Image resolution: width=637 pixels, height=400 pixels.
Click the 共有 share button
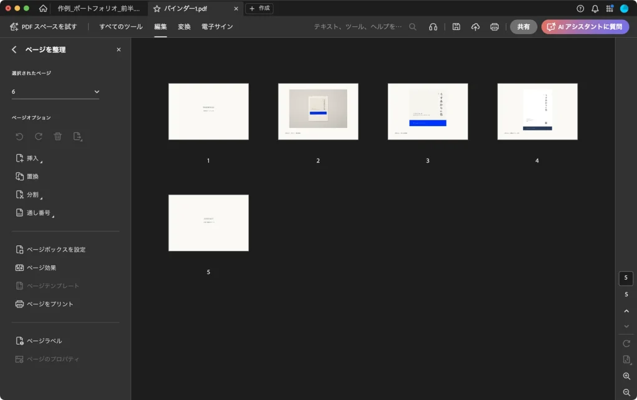pos(523,27)
